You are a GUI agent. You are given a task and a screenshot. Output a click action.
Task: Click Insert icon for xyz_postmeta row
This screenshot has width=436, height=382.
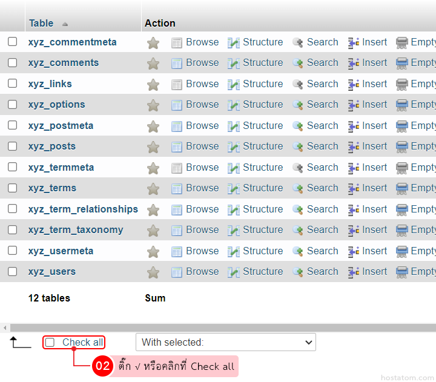coord(354,127)
